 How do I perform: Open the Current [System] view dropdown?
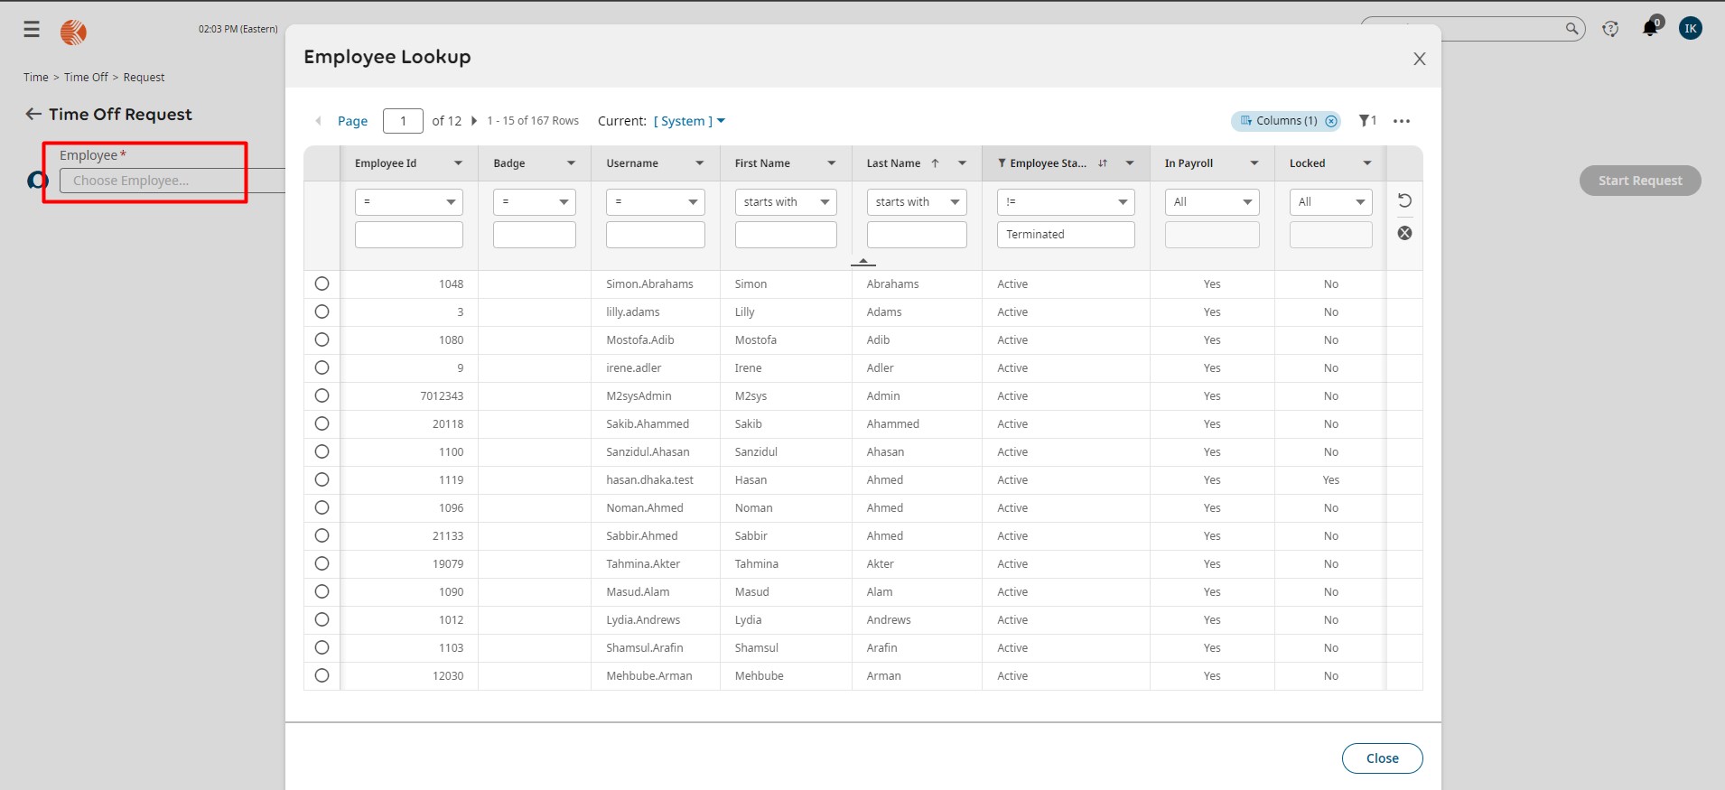click(688, 121)
